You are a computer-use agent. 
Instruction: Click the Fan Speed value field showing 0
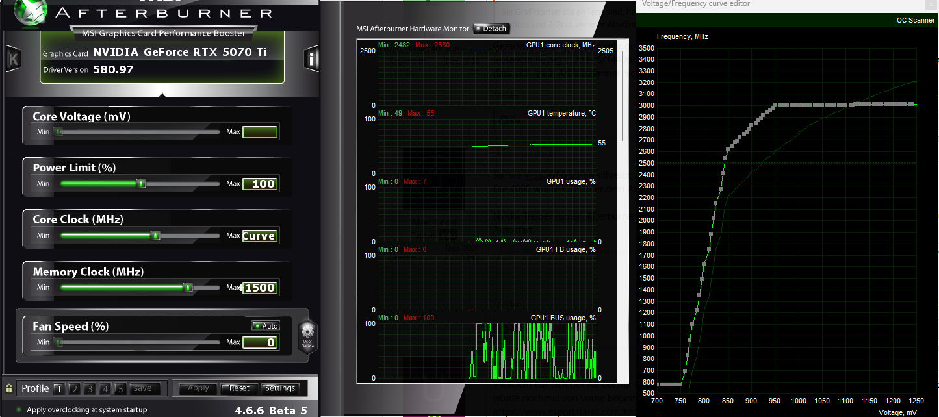coord(260,342)
